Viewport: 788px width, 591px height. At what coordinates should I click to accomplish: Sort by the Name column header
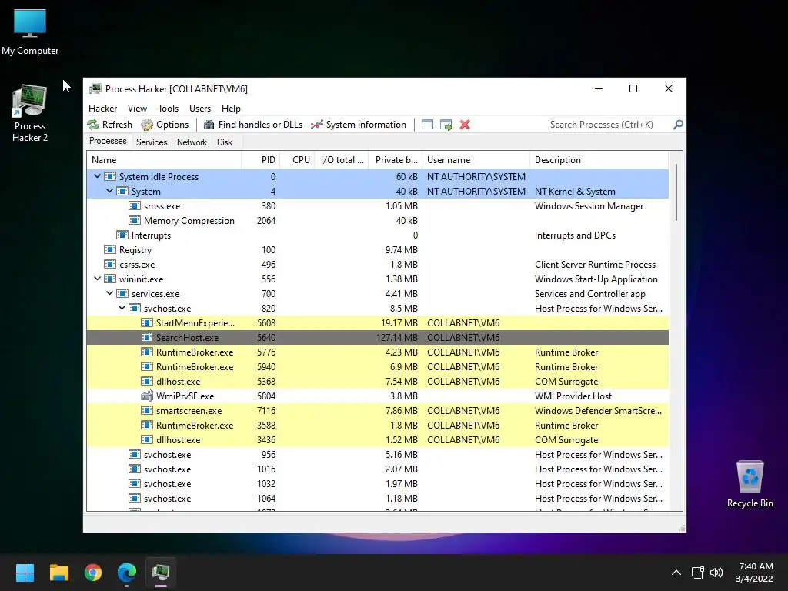pyautogui.click(x=164, y=160)
